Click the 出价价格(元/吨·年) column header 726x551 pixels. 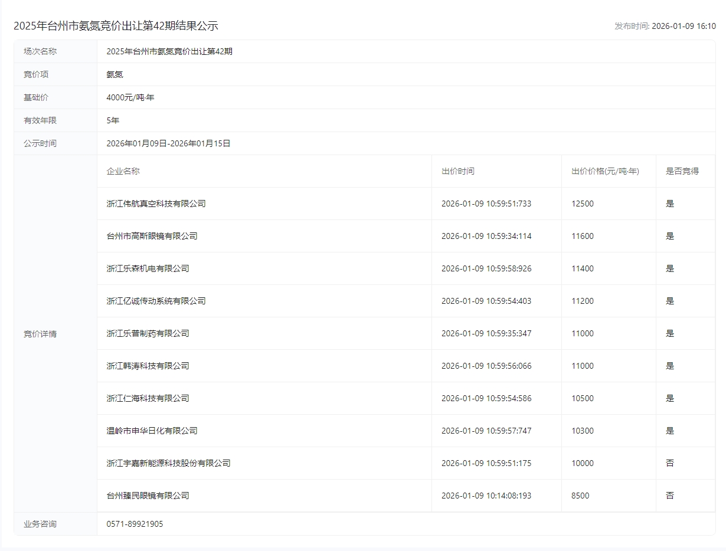pyautogui.click(x=605, y=171)
